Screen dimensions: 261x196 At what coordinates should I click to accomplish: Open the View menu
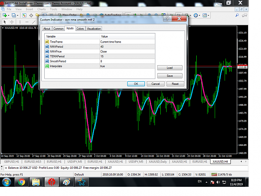(18, 9)
